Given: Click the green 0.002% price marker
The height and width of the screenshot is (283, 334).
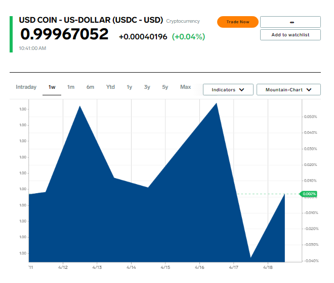Looking at the screenshot, I should coord(308,194).
